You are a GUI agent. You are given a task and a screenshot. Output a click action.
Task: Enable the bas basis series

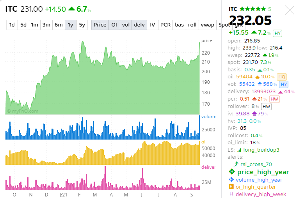pos(180,25)
